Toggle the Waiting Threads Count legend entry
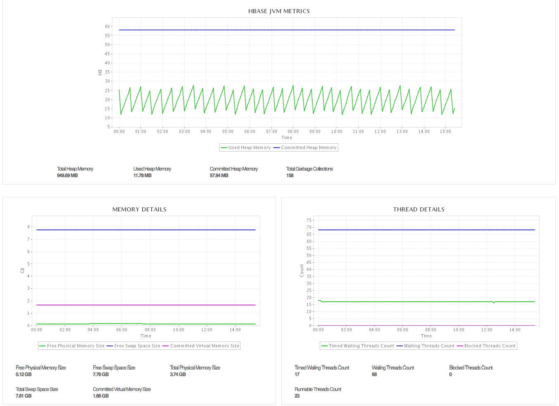 coord(425,346)
